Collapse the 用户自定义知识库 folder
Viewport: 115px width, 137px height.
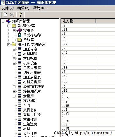(8, 44)
